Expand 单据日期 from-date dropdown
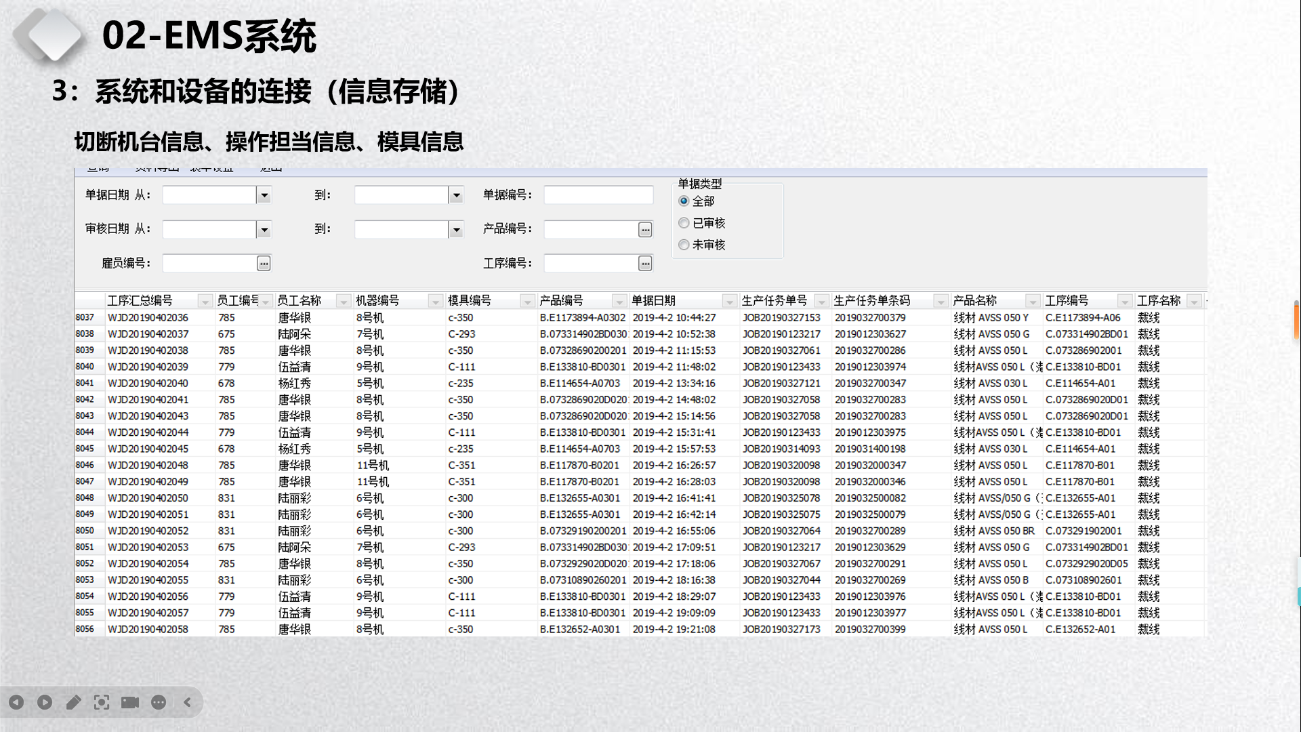The width and height of the screenshot is (1301, 732). [264, 196]
